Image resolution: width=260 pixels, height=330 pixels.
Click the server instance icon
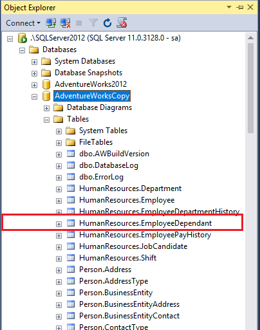tap(23, 38)
